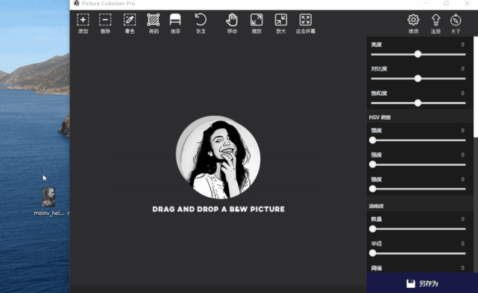The width and height of the screenshot is (478, 293).
Task: Click the Contrast (对比度) slider handle
Action: (418, 78)
